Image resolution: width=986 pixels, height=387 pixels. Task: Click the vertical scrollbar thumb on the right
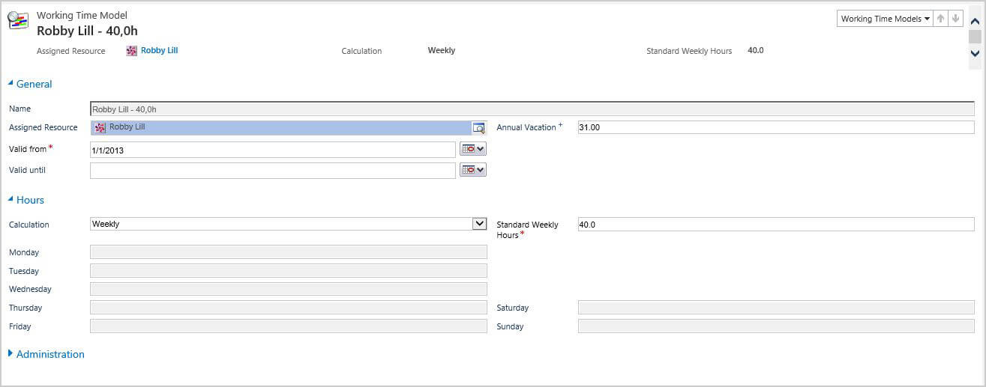tap(975, 37)
